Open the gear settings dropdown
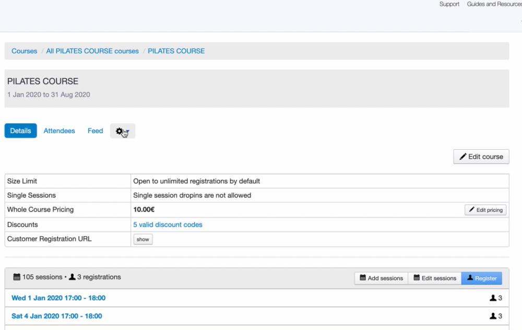 (122, 131)
